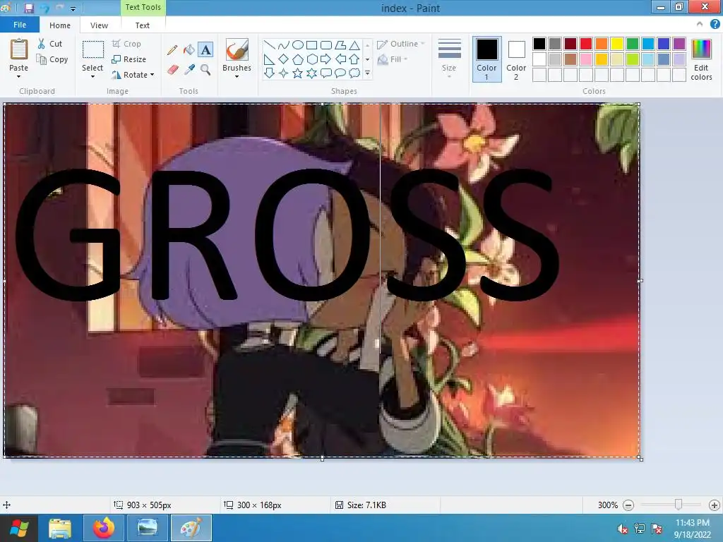This screenshot has width=723, height=542.
Task: Open the Size thickness dropdown
Action: (x=449, y=58)
